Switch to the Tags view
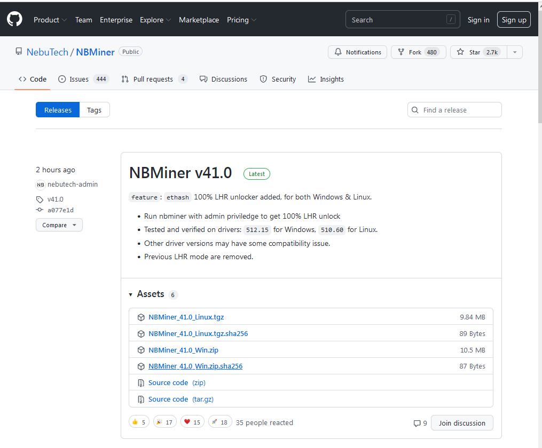Viewport: 542px width, 448px height. [x=94, y=110]
